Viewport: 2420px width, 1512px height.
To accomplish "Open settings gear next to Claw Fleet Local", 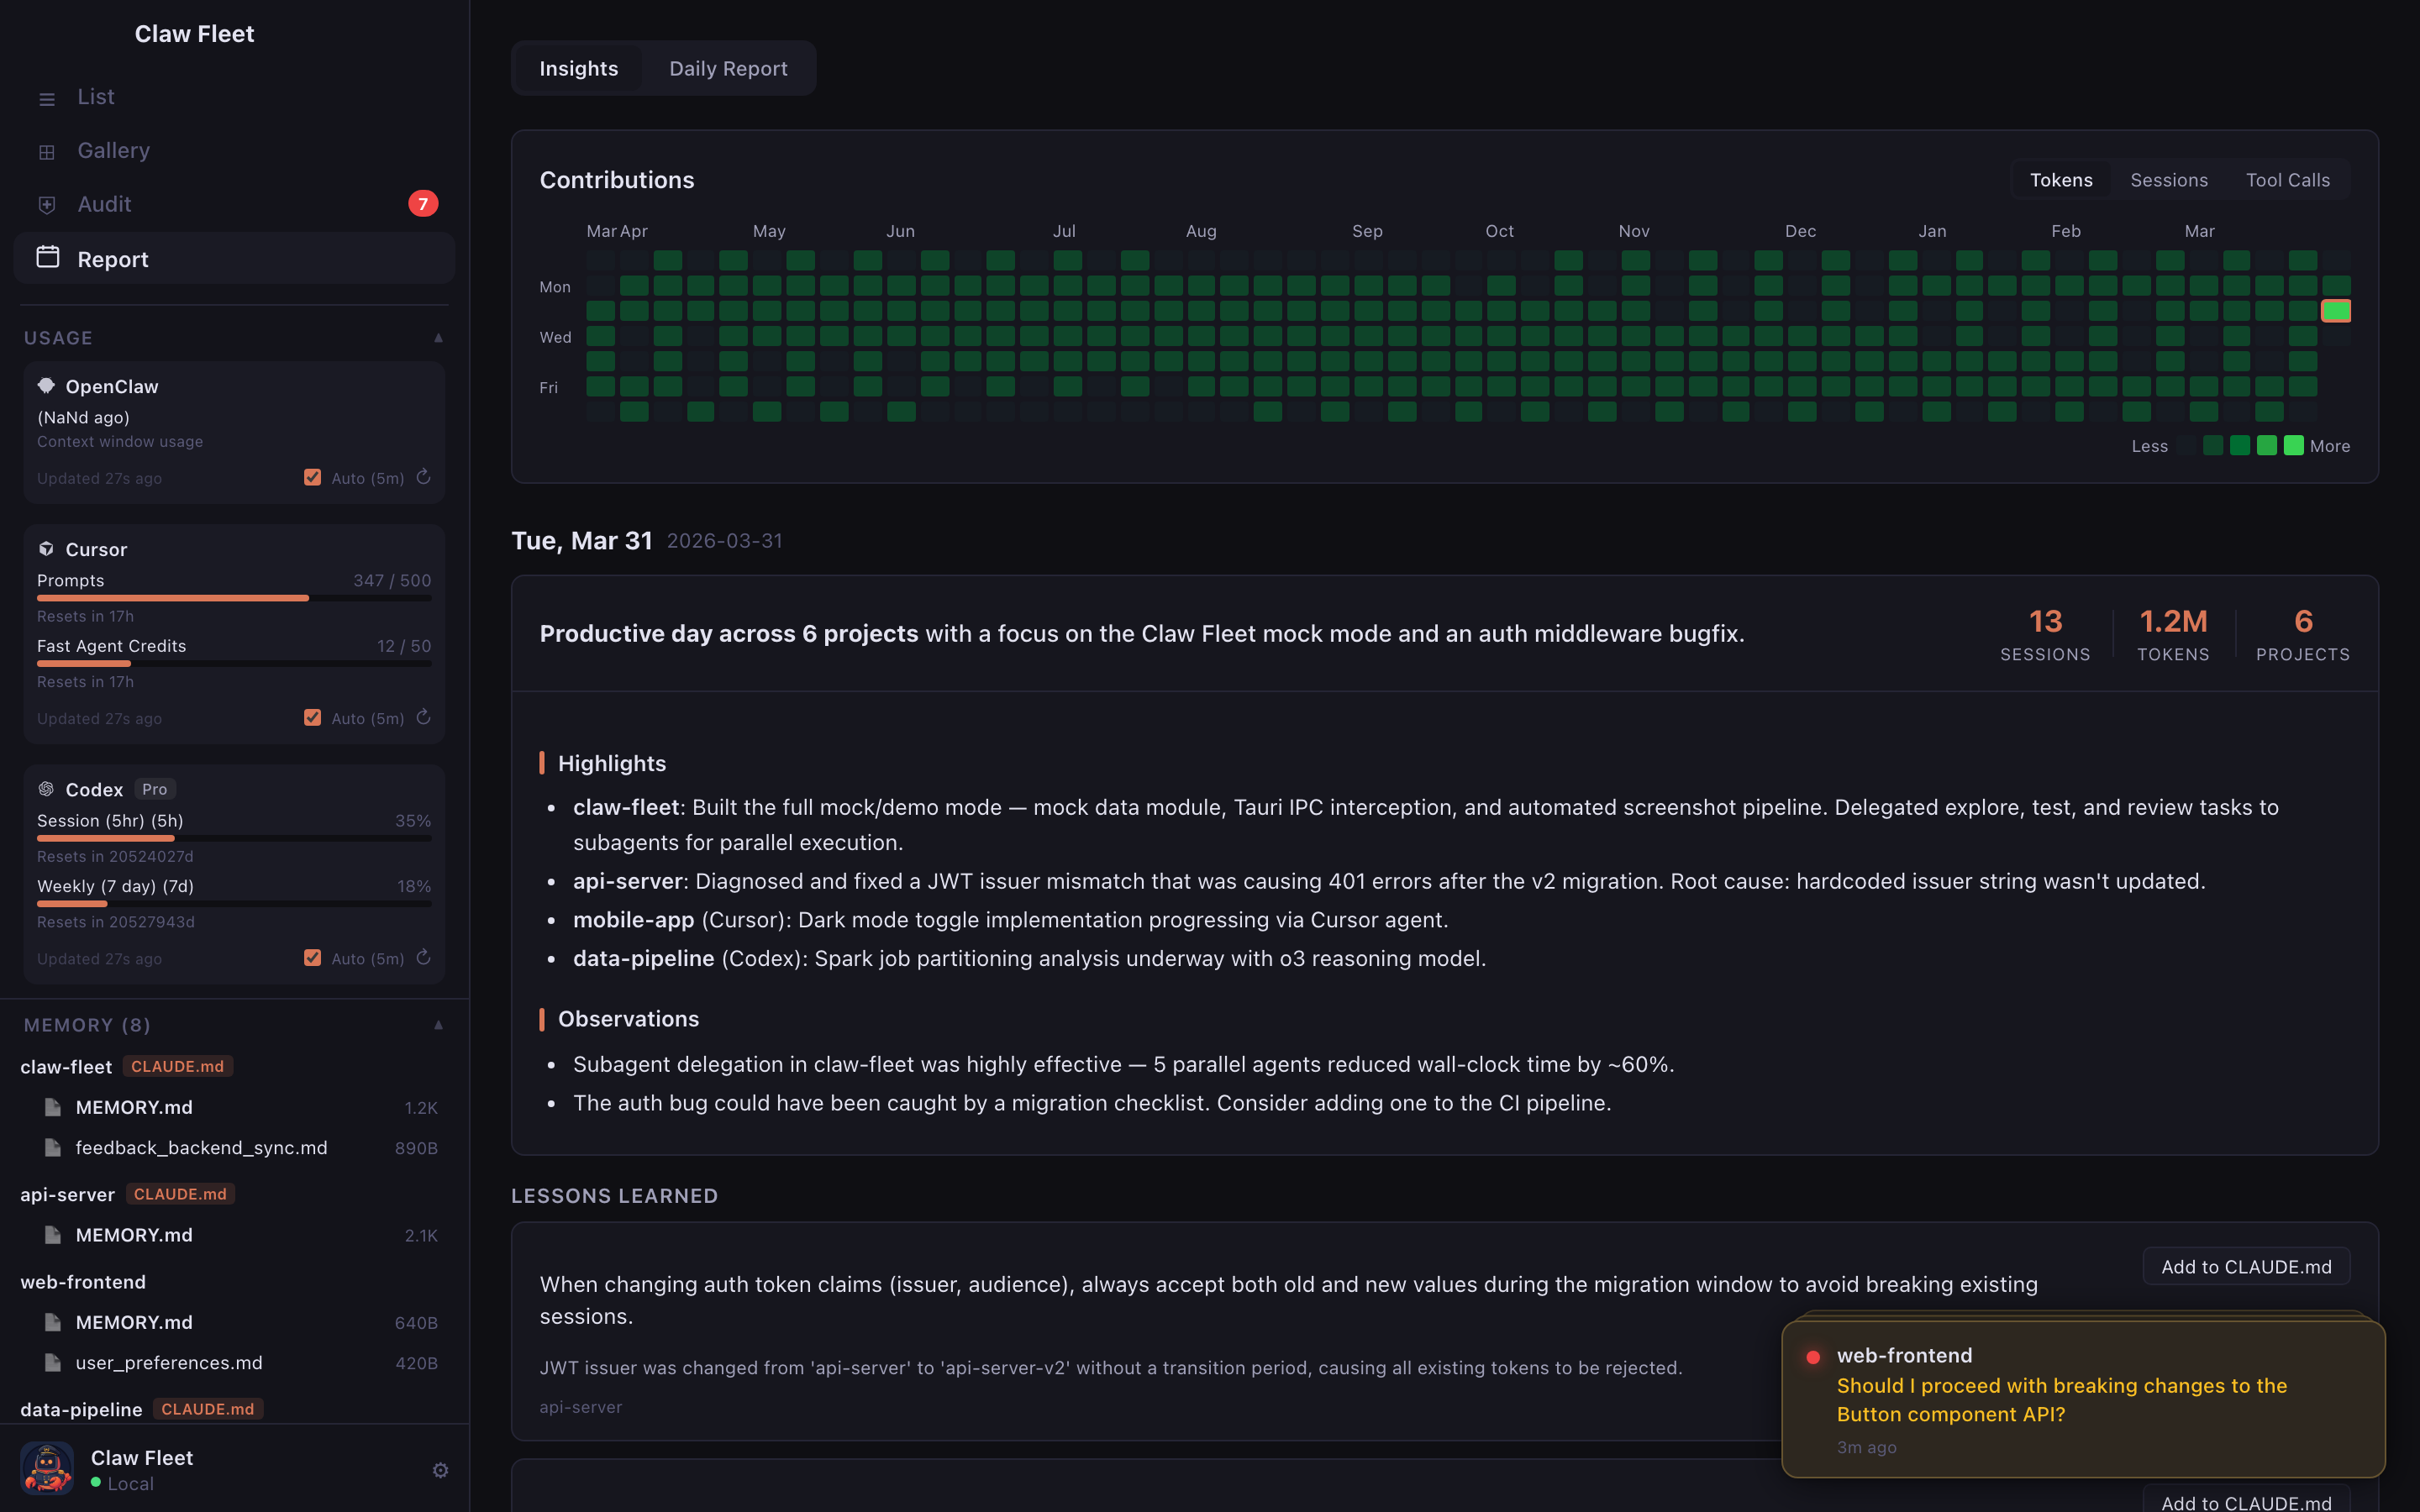I will click(x=440, y=1470).
